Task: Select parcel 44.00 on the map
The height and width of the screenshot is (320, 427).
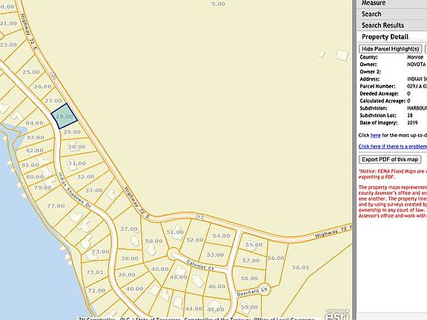Action: 193,309
